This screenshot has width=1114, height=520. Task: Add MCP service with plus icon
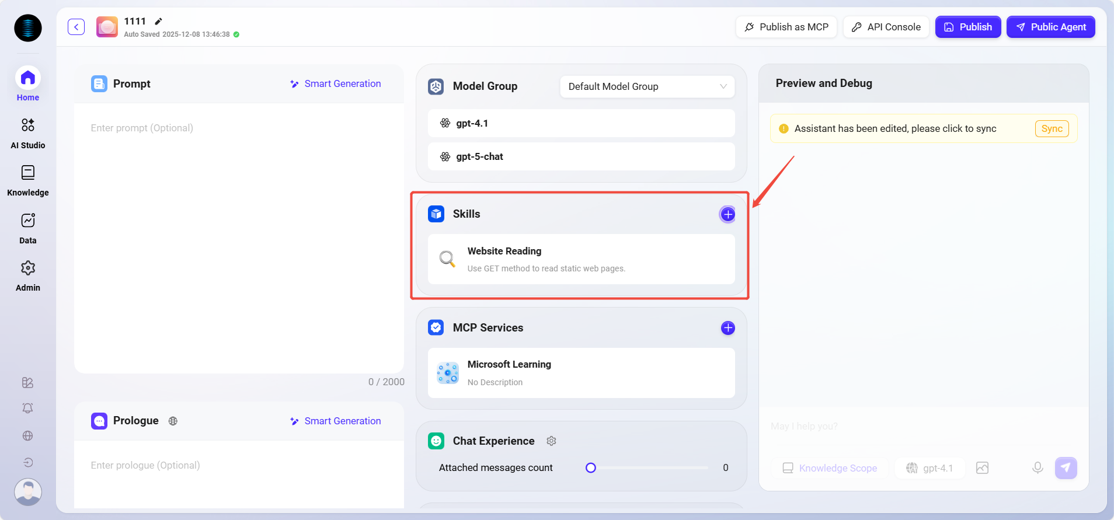click(727, 328)
